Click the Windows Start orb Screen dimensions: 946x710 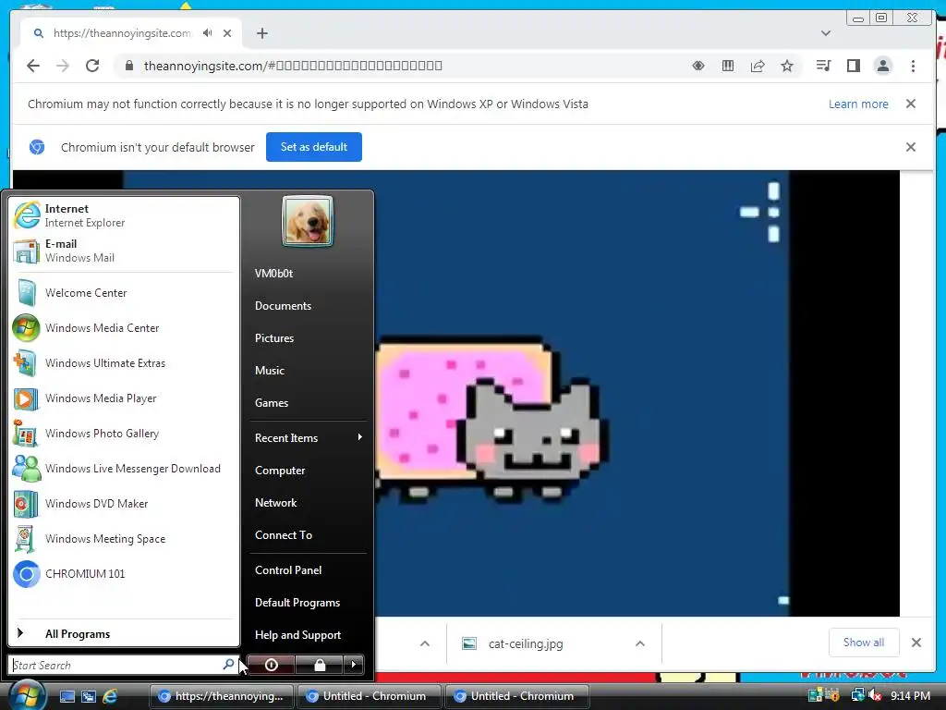pyautogui.click(x=26, y=695)
